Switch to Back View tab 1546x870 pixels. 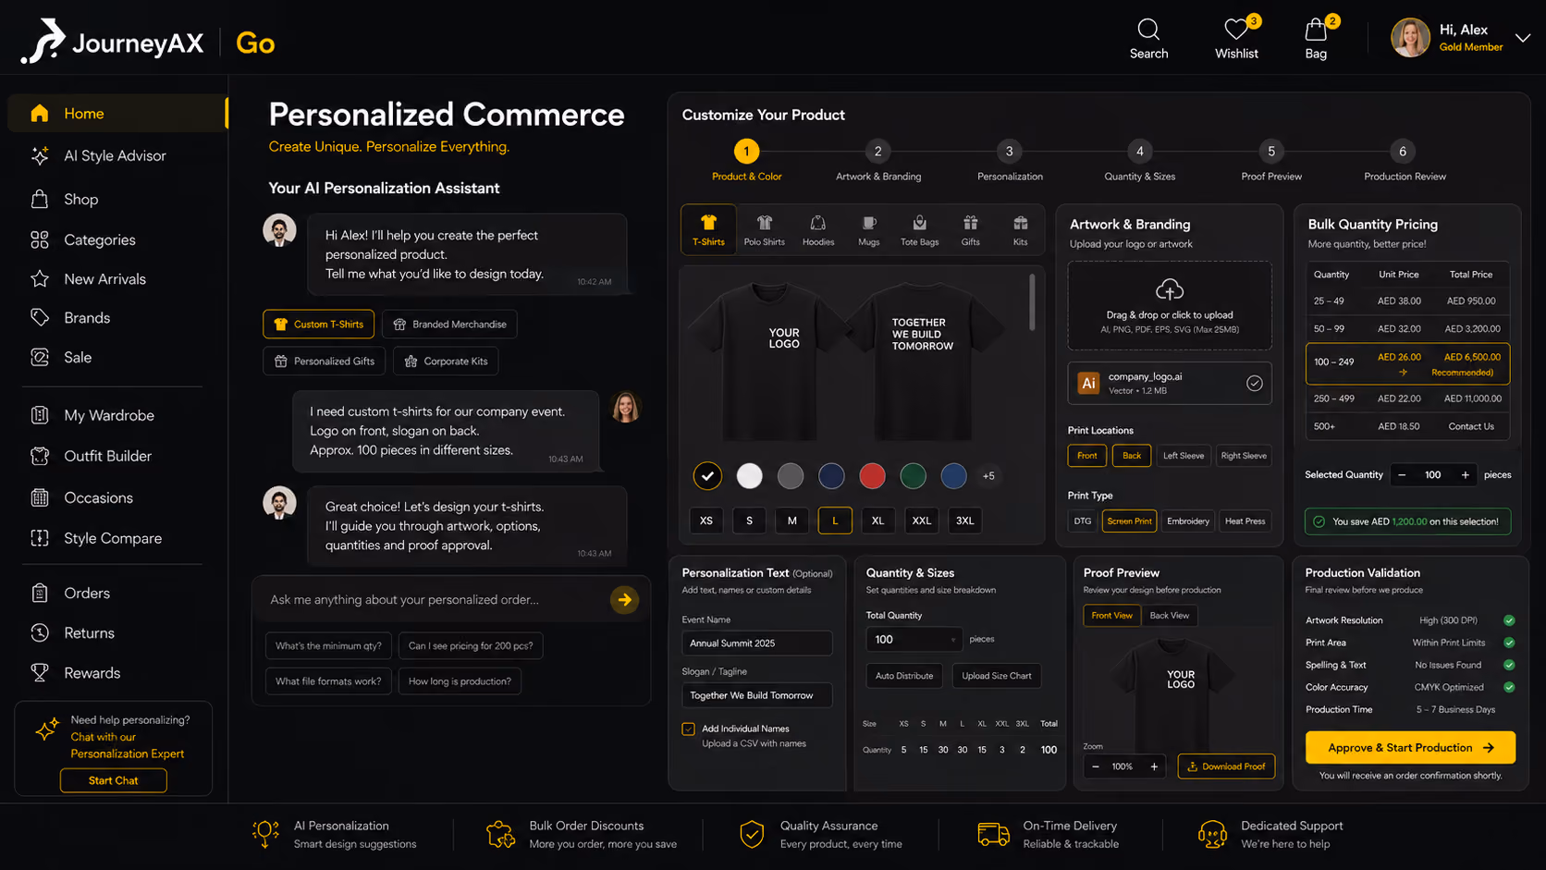[x=1170, y=616]
